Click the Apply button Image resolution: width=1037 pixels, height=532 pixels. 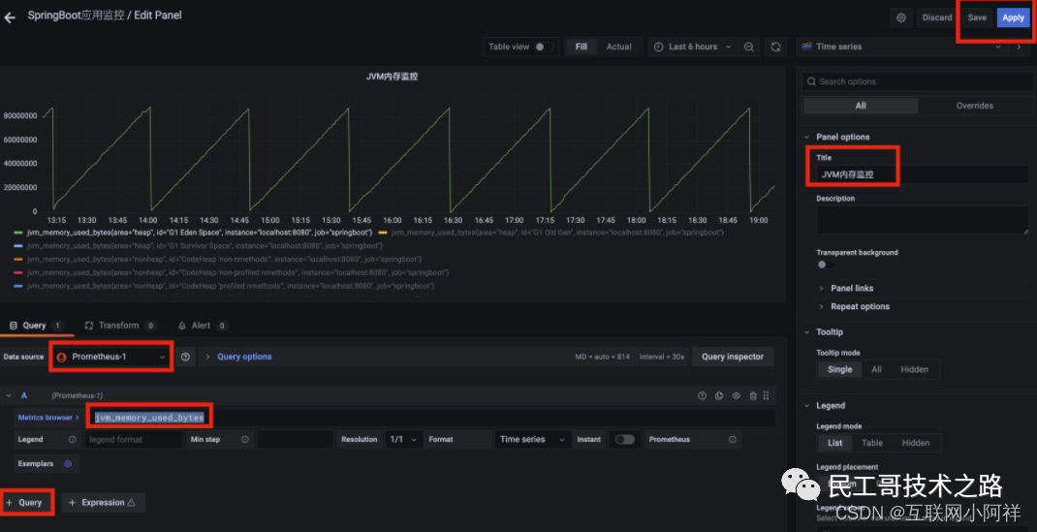1013,17
